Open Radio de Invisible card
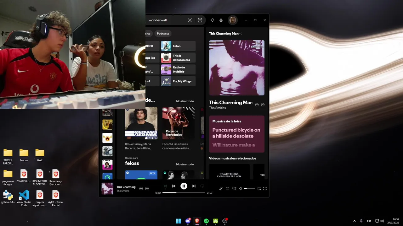403x226 pixels. click(178, 69)
